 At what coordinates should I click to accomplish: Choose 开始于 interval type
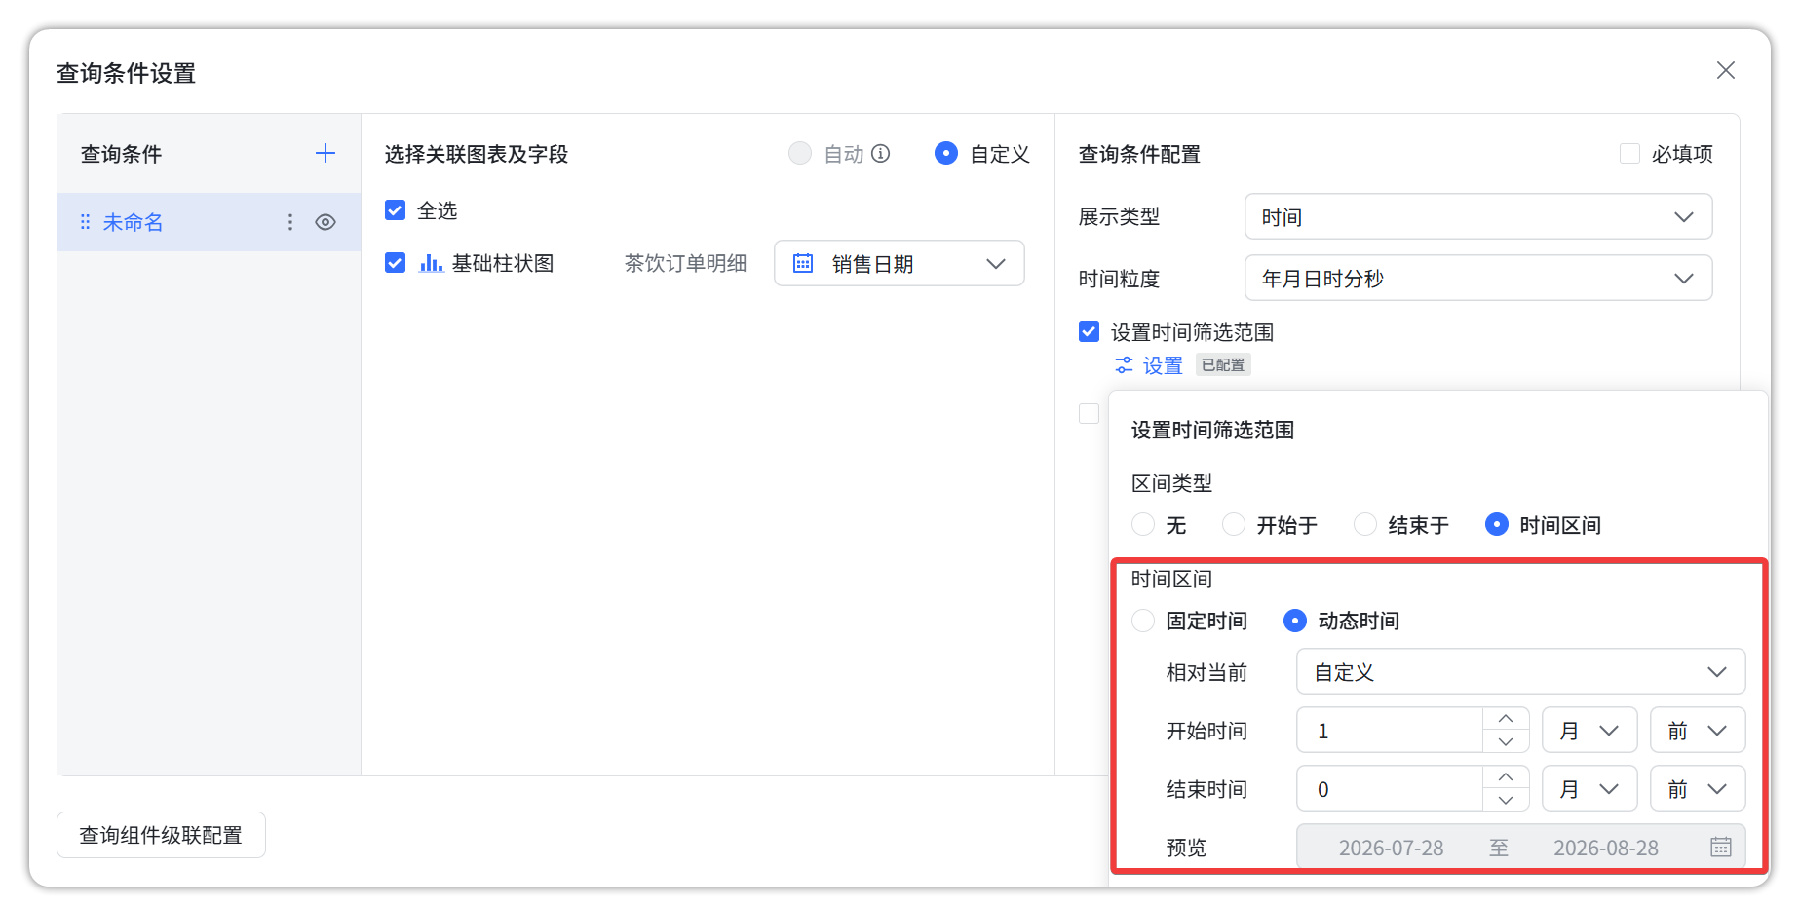click(x=1234, y=525)
